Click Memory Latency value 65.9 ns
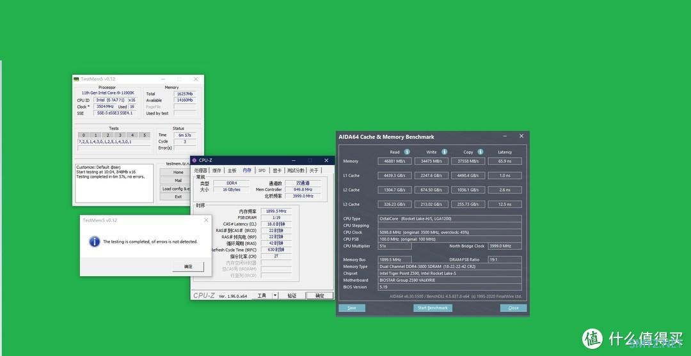 coord(505,161)
